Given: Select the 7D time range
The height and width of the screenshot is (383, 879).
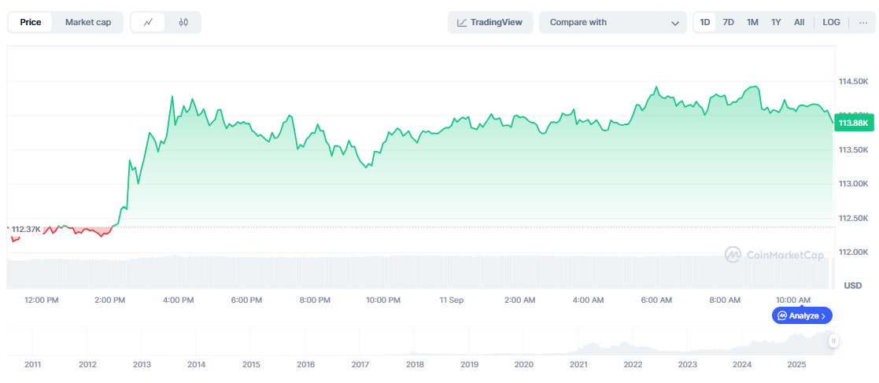Looking at the screenshot, I should (x=728, y=22).
